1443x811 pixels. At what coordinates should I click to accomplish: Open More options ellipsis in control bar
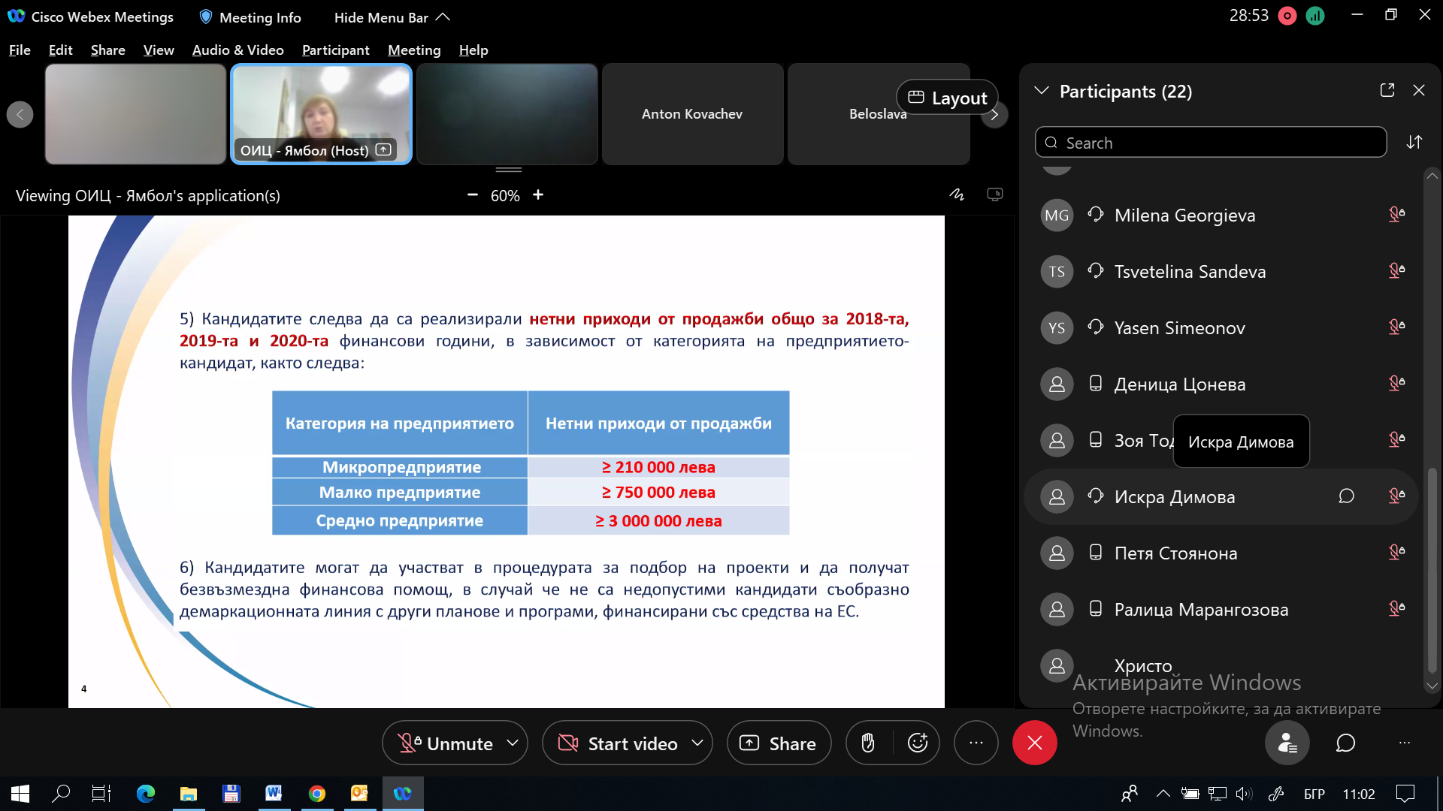[x=976, y=743]
